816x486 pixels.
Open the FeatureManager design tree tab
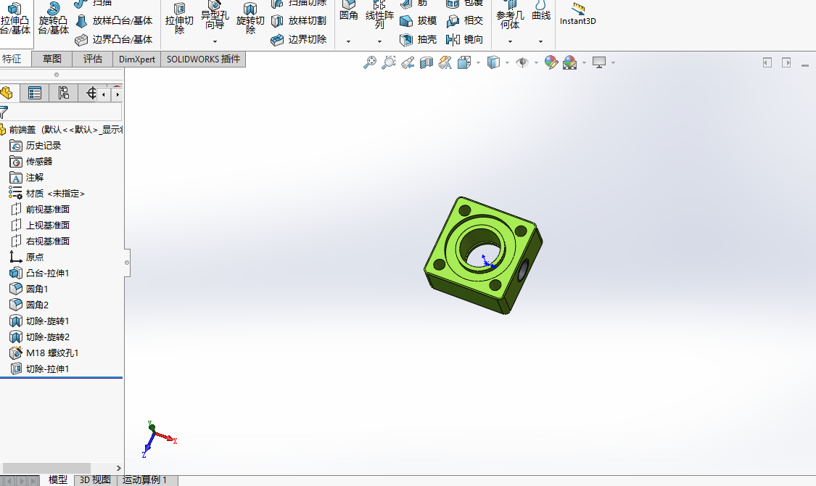(x=7, y=94)
